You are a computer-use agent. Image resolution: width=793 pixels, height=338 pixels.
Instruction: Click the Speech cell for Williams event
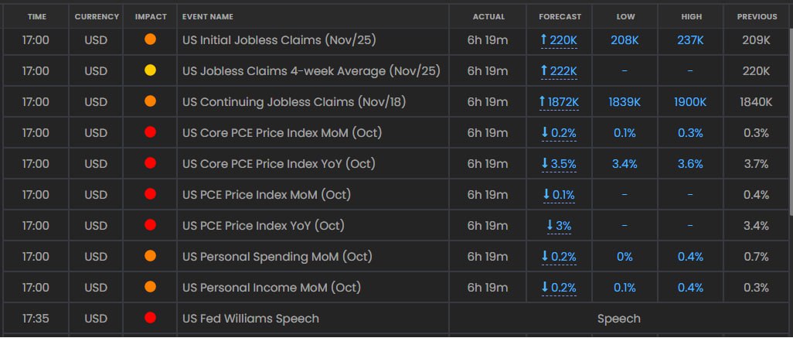pos(618,318)
